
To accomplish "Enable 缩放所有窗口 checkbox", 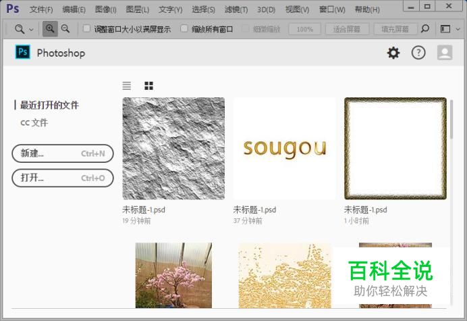I will [184, 28].
